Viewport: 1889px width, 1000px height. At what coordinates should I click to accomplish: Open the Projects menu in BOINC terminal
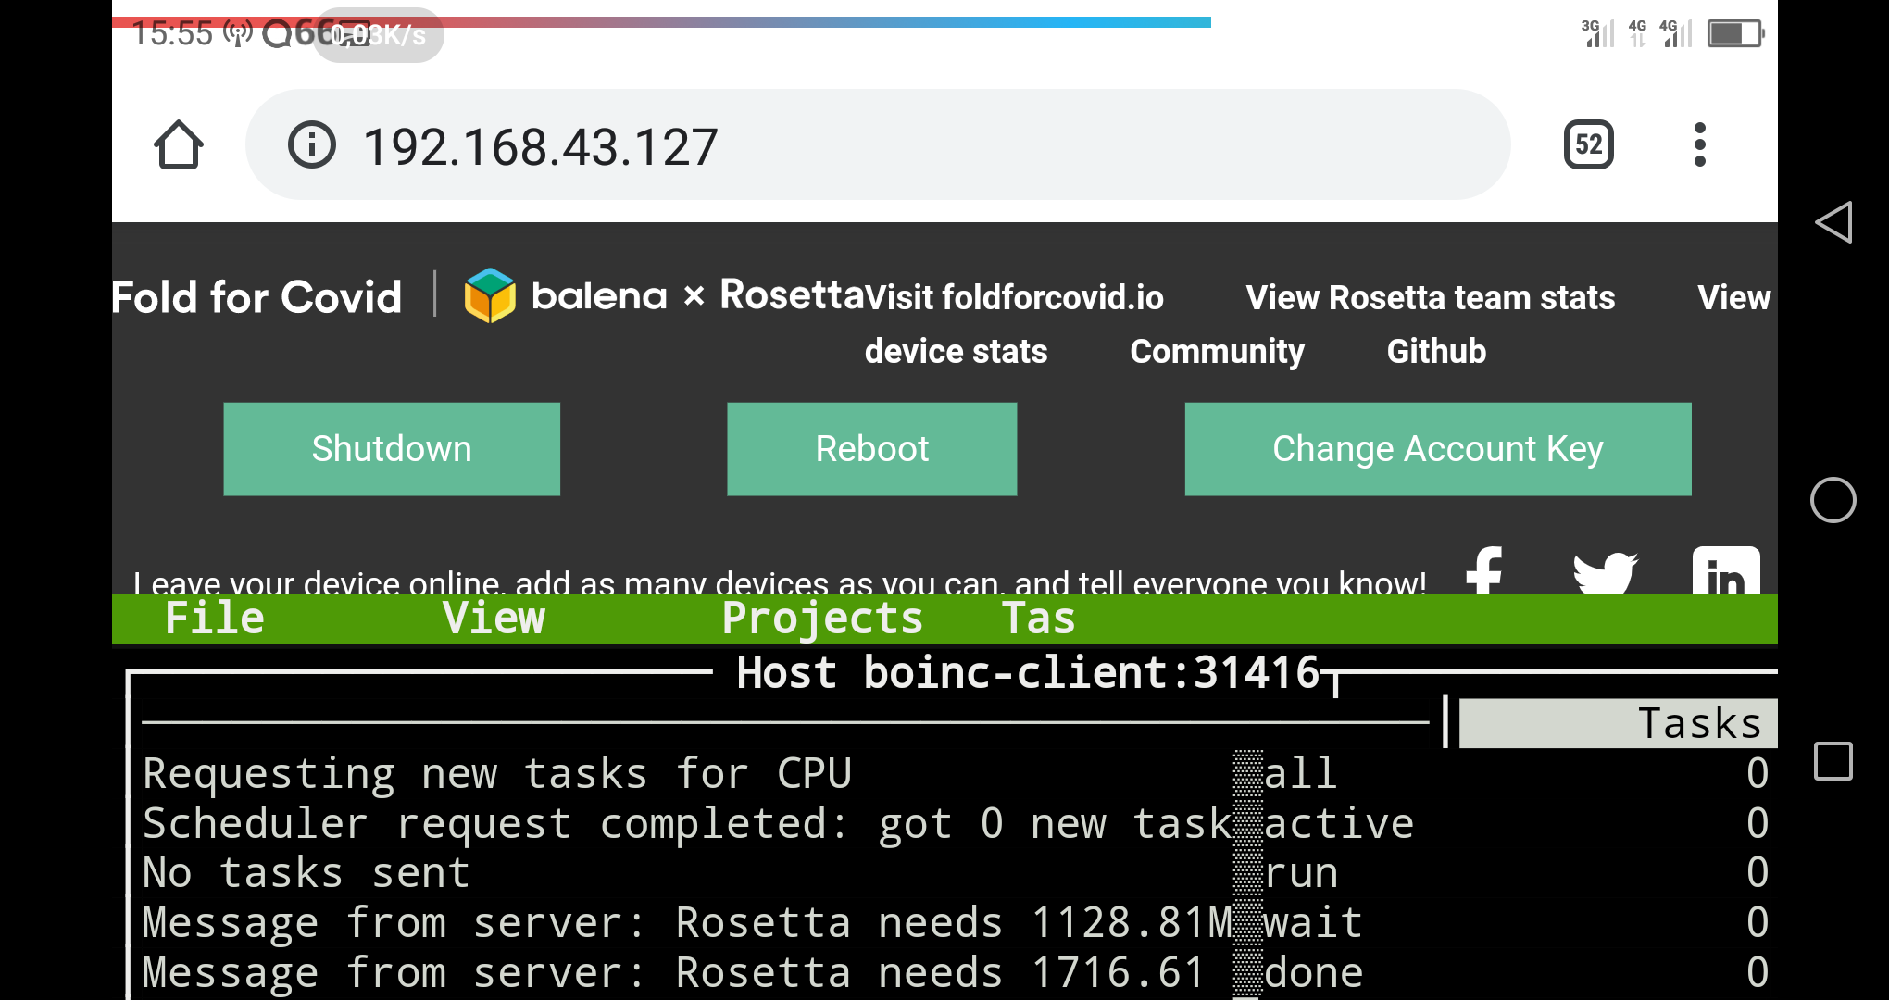pos(821,619)
